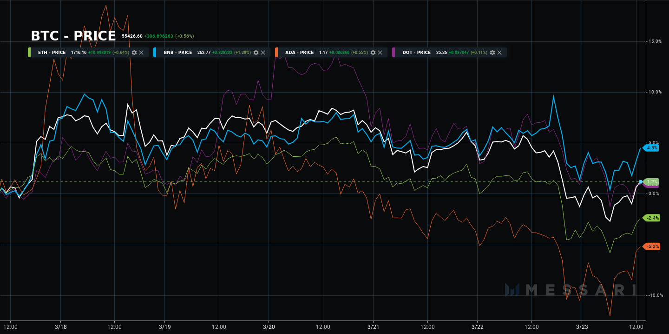This screenshot has height=334, width=669.
Task: Click the green ETH color swatch
Action: pos(30,53)
